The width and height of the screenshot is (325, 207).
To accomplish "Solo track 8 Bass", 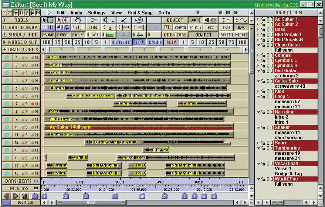I will [27, 112].
